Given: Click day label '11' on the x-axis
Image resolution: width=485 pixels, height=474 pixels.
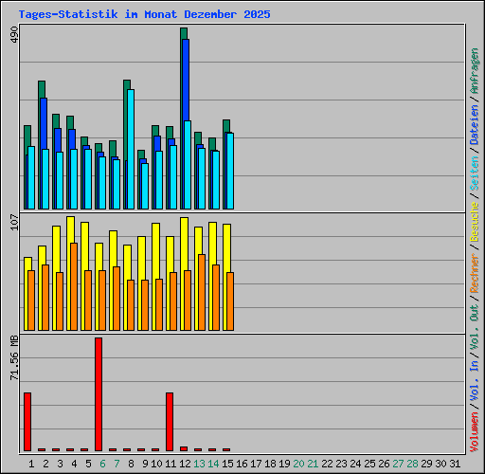Looking at the screenshot, I should [171, 464].
